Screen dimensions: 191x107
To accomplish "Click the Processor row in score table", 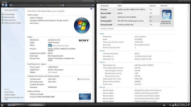I will pyautogui.click(x=130, y=10).
